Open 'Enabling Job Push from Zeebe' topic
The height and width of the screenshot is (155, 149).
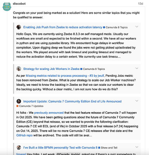click(63, 27)
